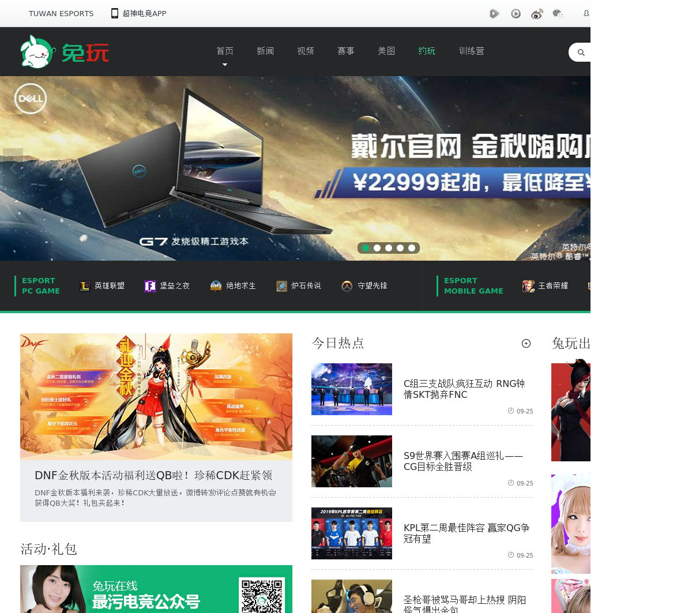Click the user account icon
The image size is (692, 613).
(x=586, y=13)
